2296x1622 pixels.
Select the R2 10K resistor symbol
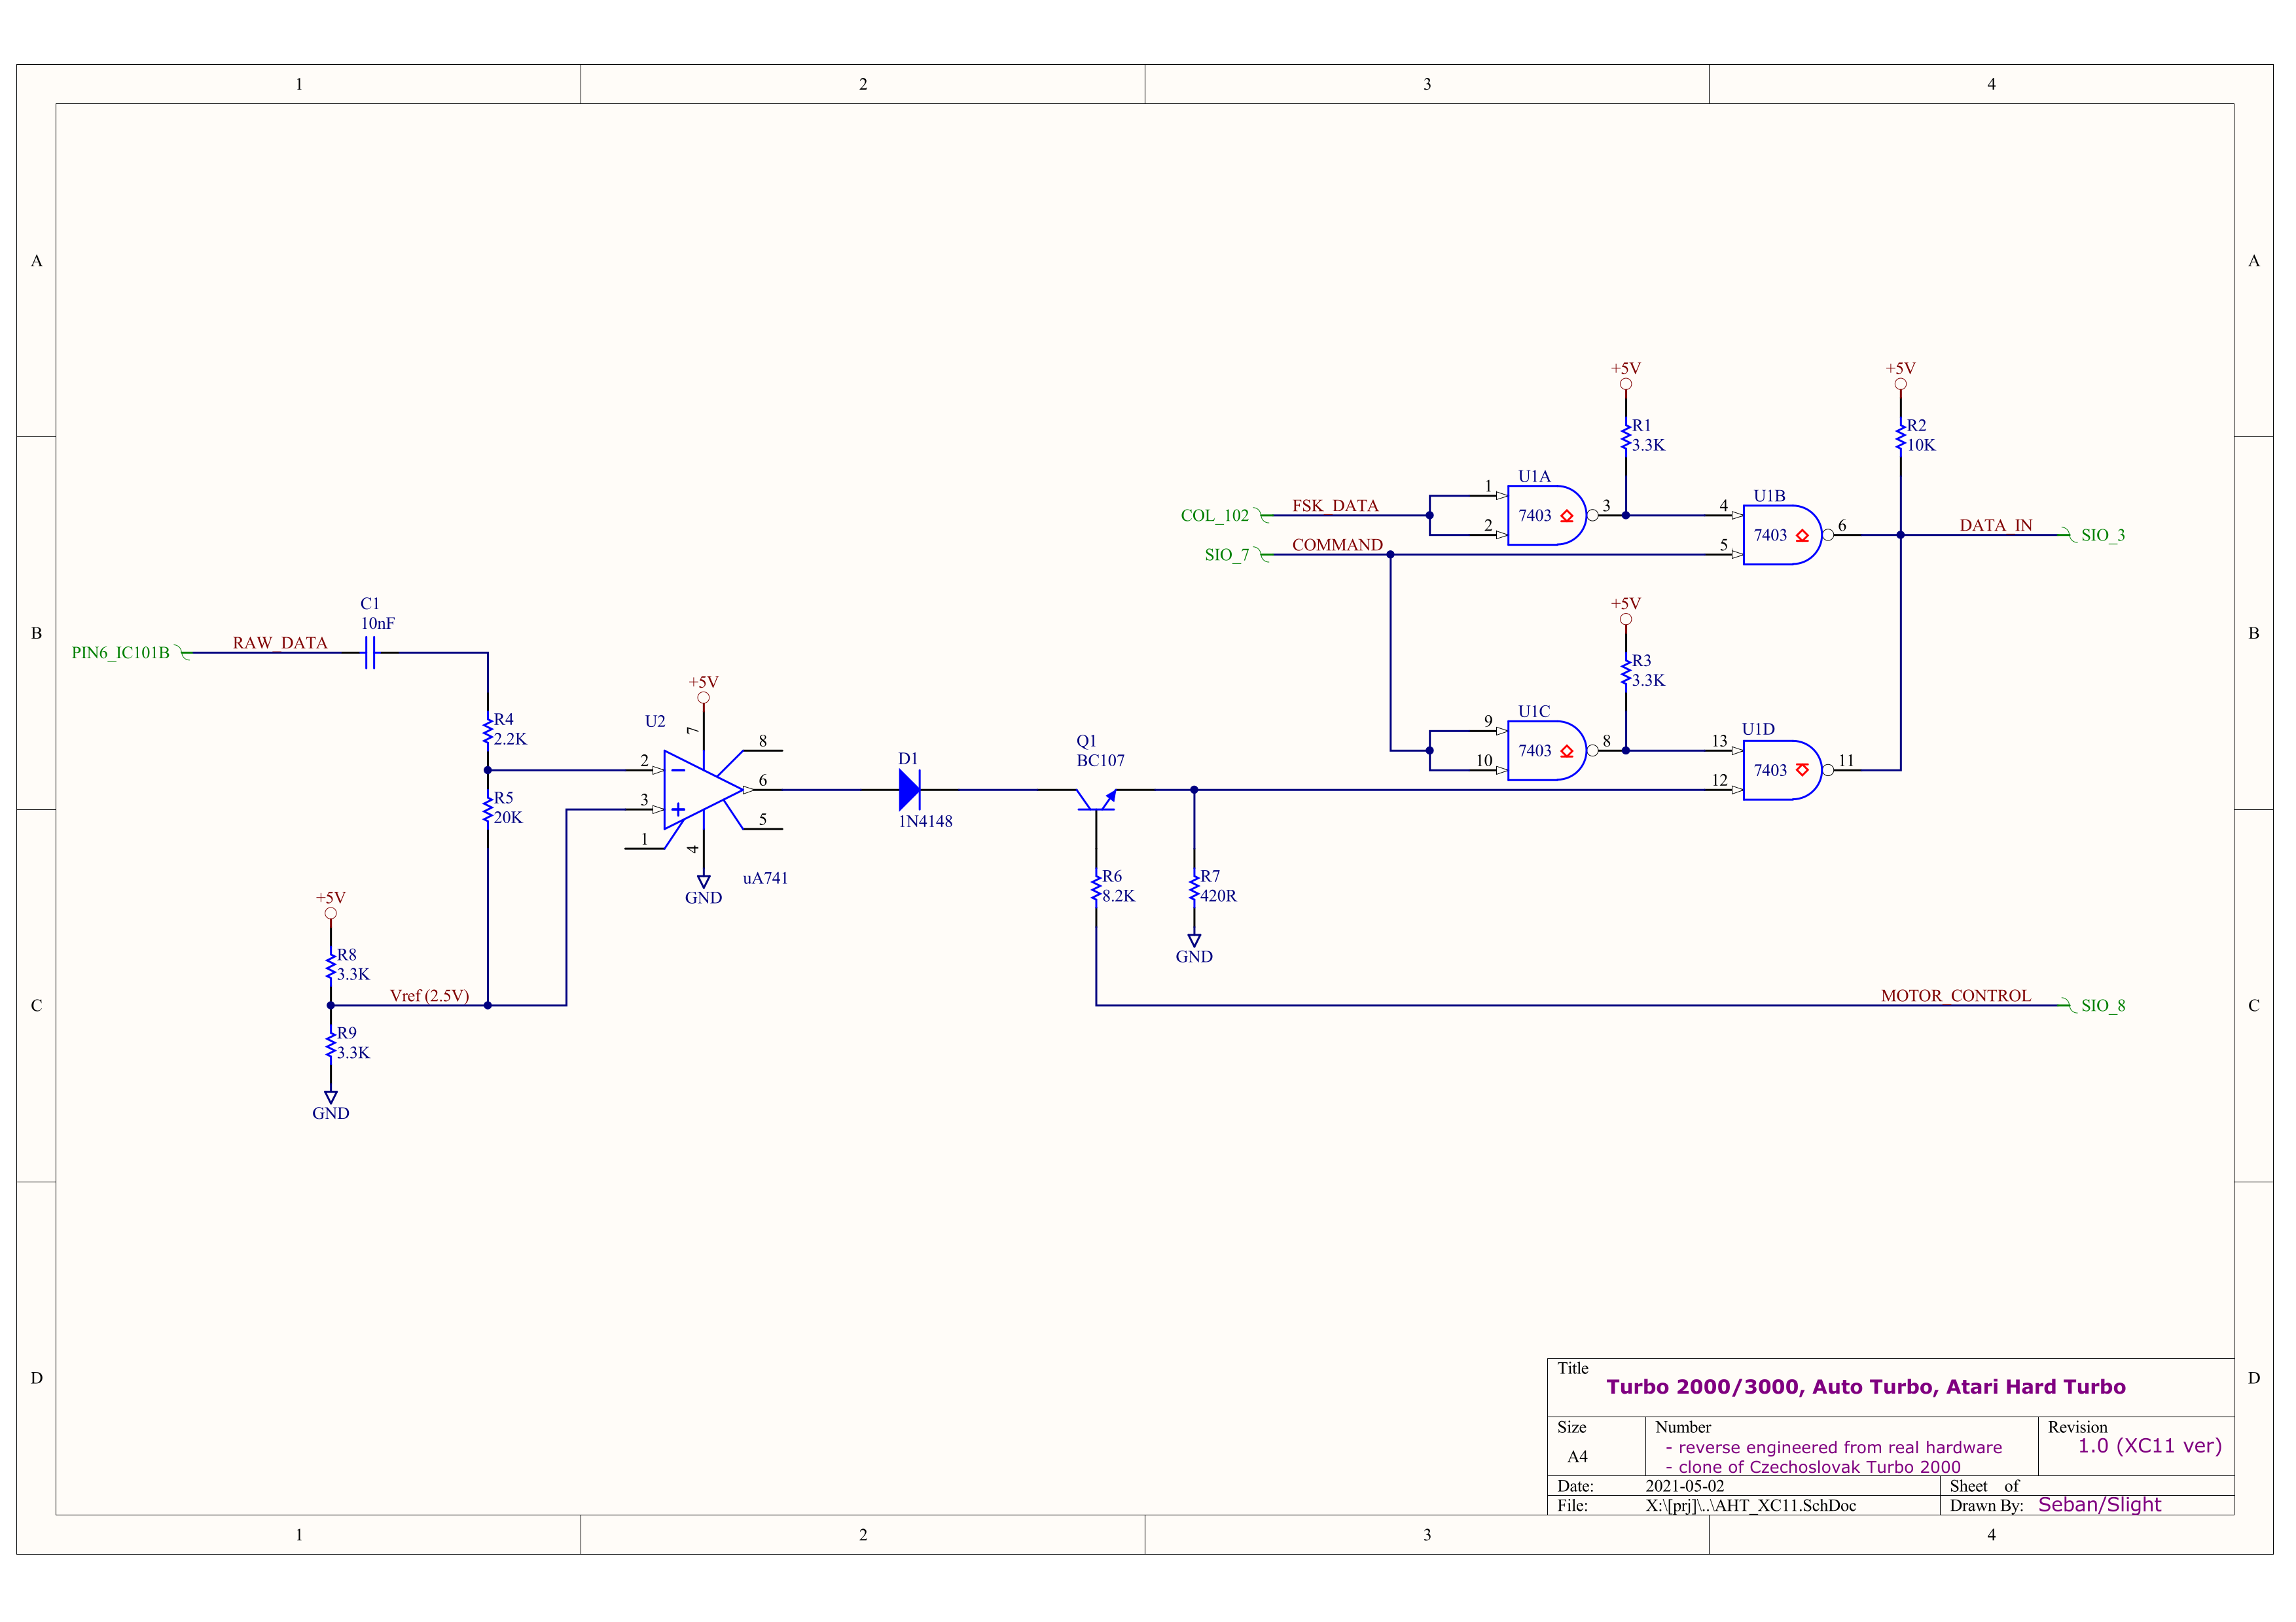1900,436
